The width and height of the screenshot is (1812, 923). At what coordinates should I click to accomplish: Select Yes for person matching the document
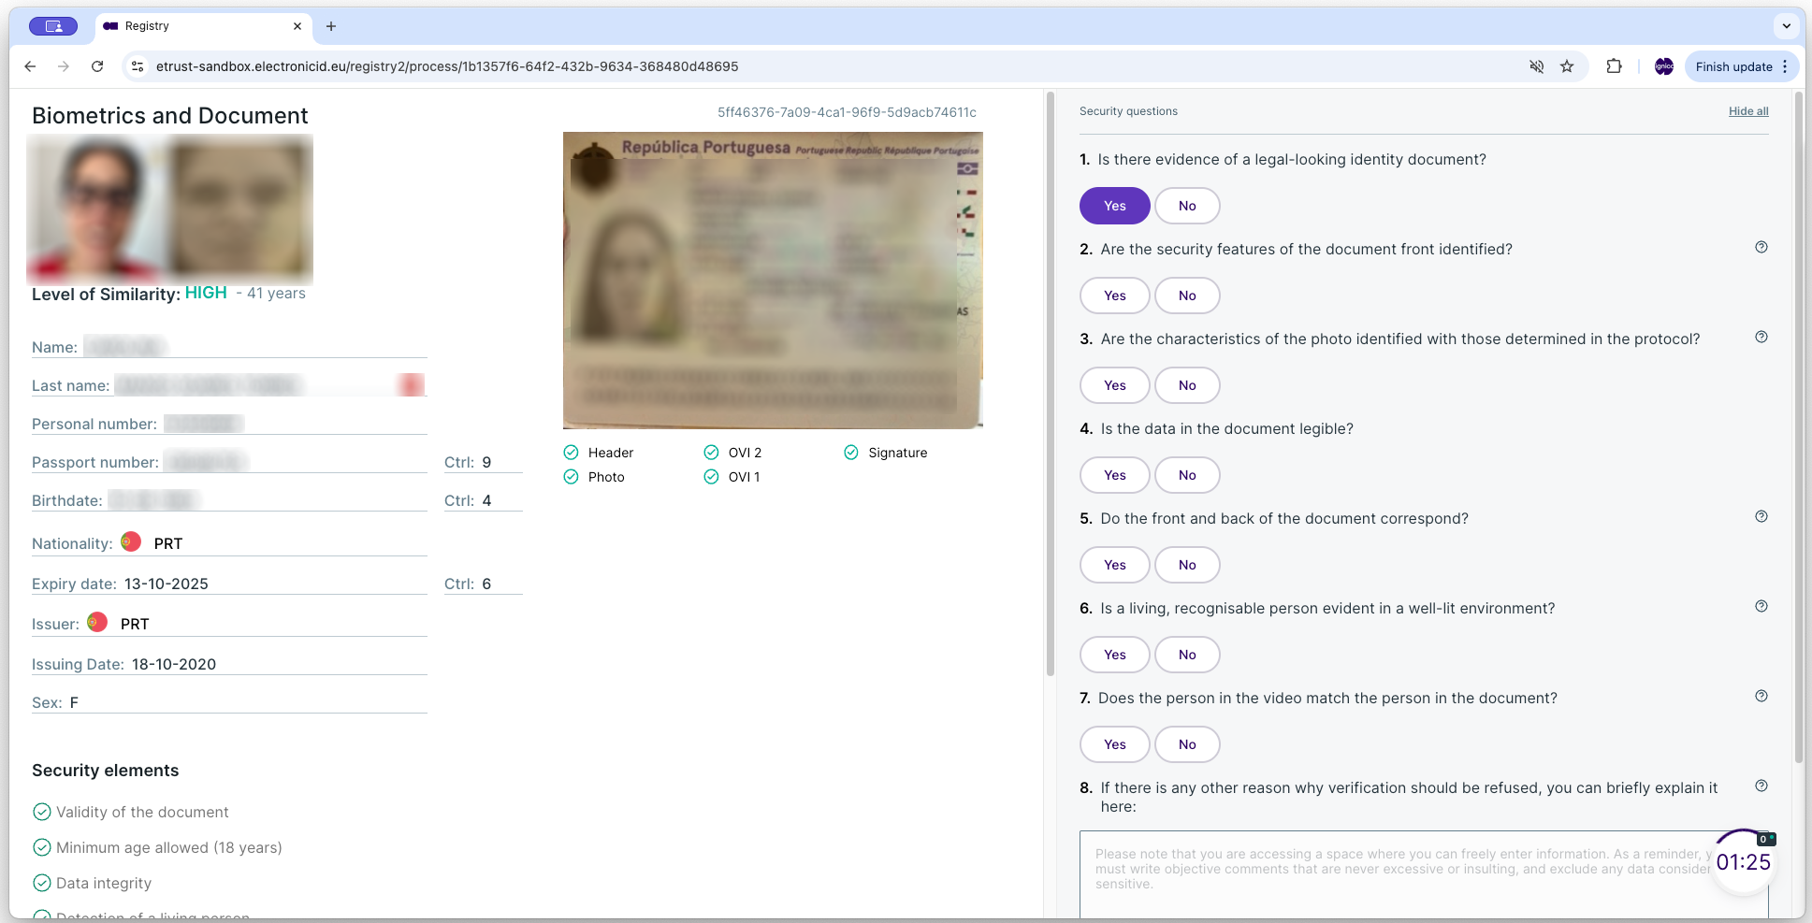(1114, 743)
